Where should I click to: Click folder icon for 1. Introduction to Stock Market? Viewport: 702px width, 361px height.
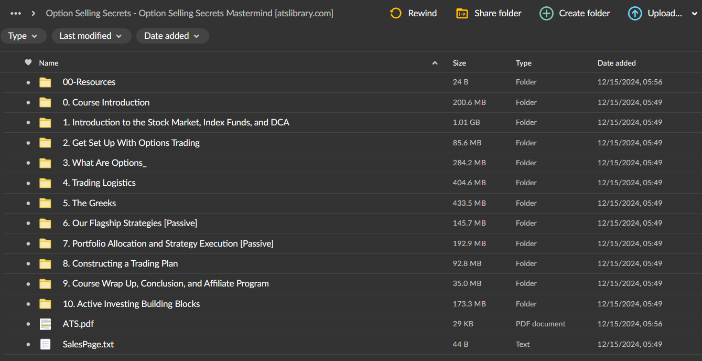(x=46, y=122)
